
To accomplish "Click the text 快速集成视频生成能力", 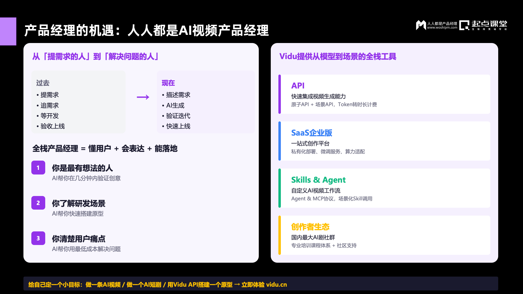I will [318, 97].
